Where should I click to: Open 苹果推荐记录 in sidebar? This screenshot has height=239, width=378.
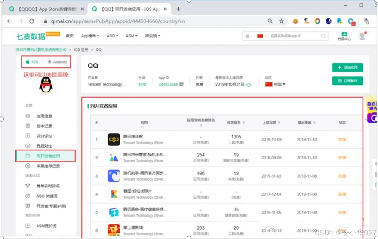[x=48, y=166]
